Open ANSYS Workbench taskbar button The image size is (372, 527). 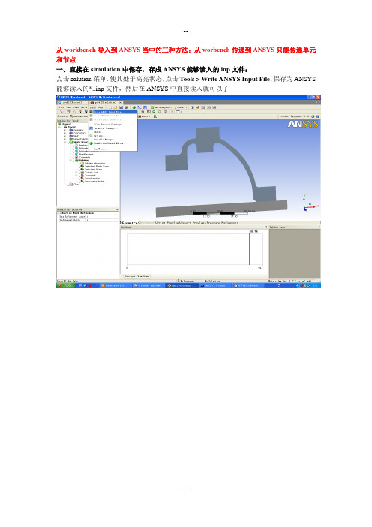[182, 285]
